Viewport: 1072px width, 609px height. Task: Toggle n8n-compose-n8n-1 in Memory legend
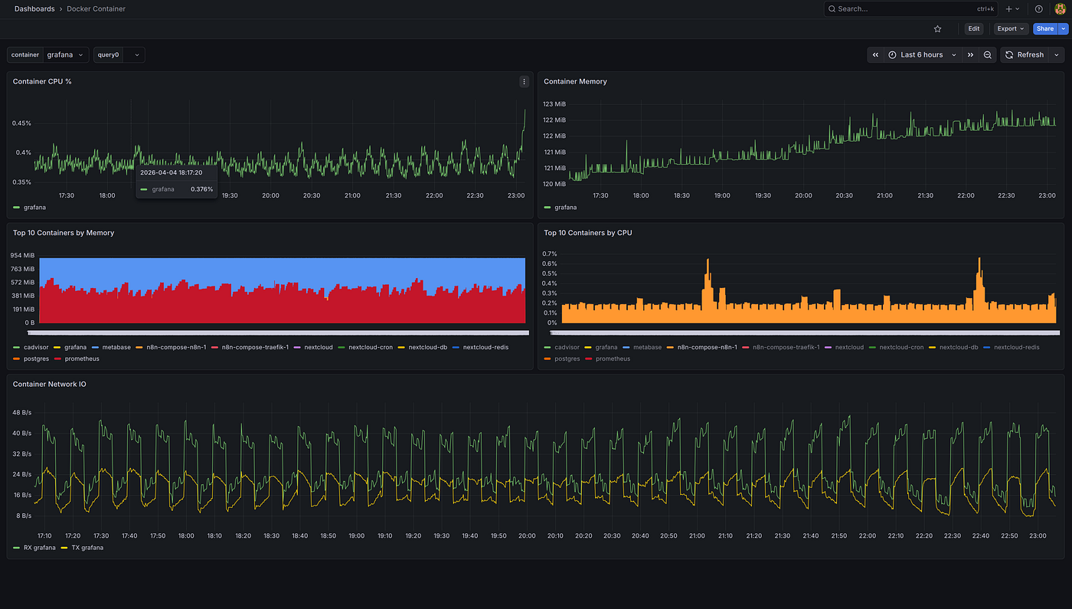(x=176, y=348)
